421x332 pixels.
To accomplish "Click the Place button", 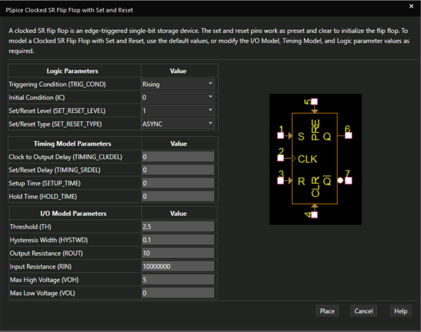I will pos(327,311).
